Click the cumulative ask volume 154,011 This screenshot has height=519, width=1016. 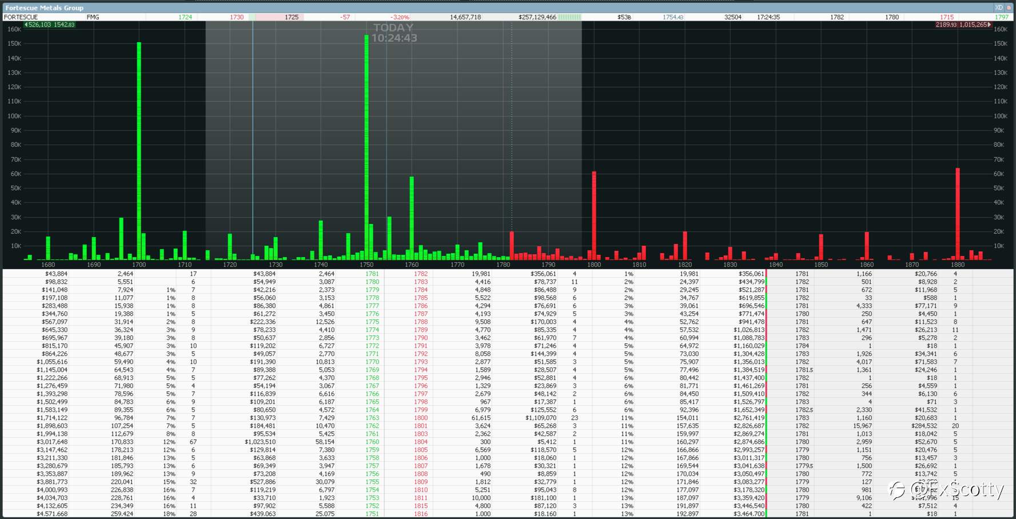pos(688,418)
